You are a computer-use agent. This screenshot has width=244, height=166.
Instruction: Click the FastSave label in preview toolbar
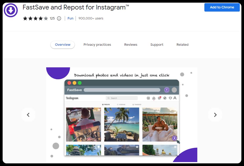pyautogui.click(x=75, y=90)
